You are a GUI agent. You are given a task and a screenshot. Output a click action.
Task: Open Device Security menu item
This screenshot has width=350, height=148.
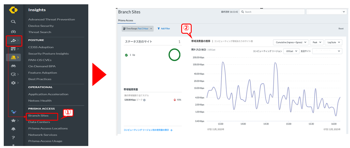(41, 26)
